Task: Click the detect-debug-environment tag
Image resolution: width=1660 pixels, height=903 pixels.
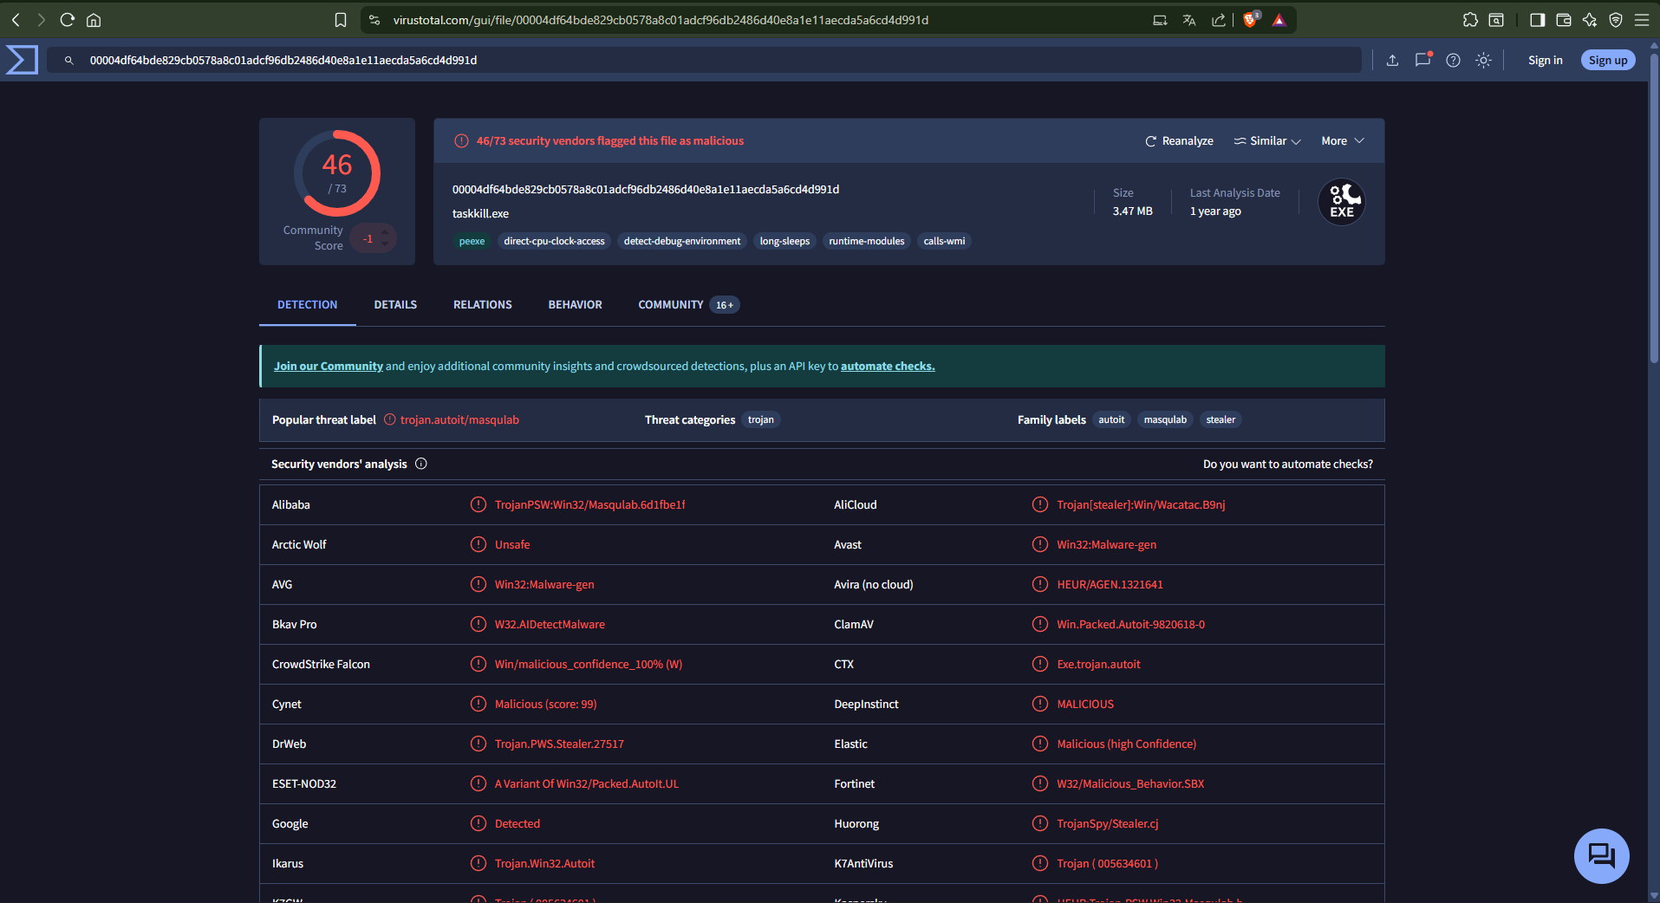Action: point(682,241)
